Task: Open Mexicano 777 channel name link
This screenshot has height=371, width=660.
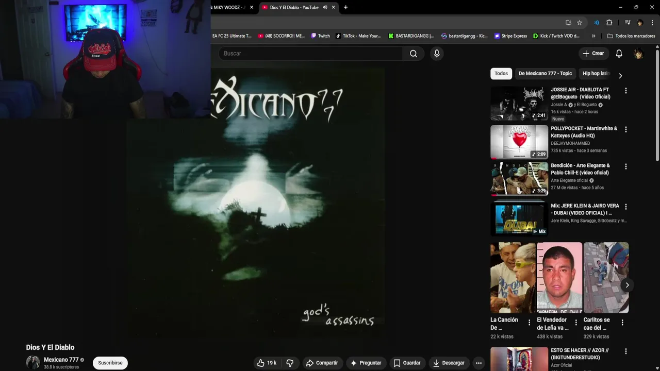Action: point(61,360)
